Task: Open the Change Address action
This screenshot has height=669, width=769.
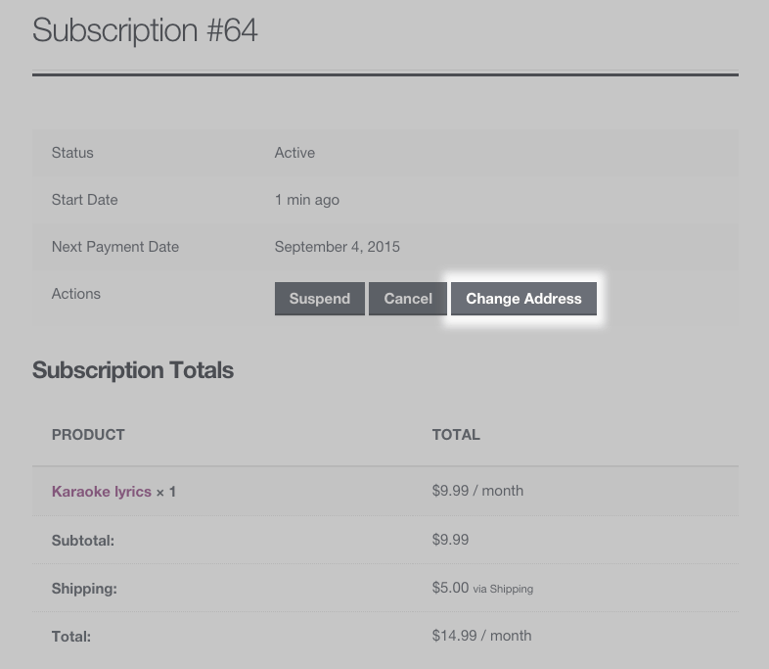Action: (x=523, y=299)
